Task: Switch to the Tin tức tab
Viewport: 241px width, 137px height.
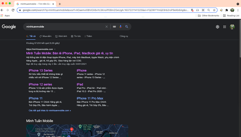Action: pyautogui.click(x=76, y=36)
